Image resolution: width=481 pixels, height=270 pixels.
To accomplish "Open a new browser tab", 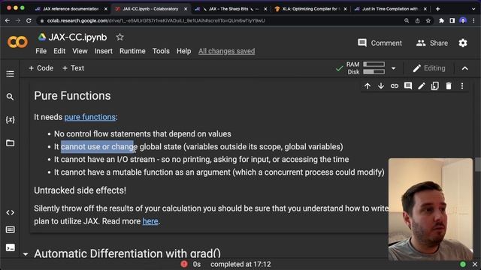I will (437, 9).
